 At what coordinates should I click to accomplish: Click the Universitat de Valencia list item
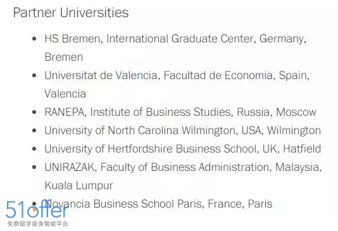(177, 84)
